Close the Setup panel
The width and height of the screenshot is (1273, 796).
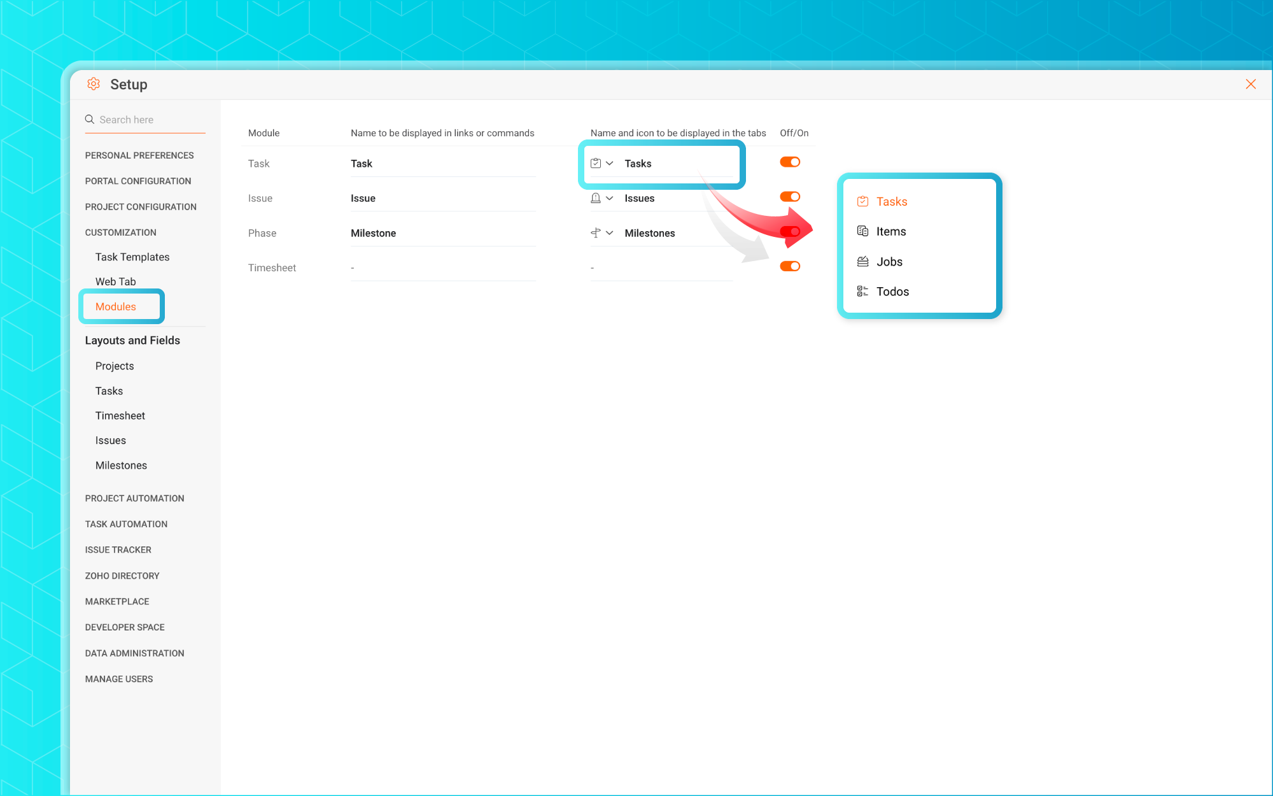tap(1251, 84)
